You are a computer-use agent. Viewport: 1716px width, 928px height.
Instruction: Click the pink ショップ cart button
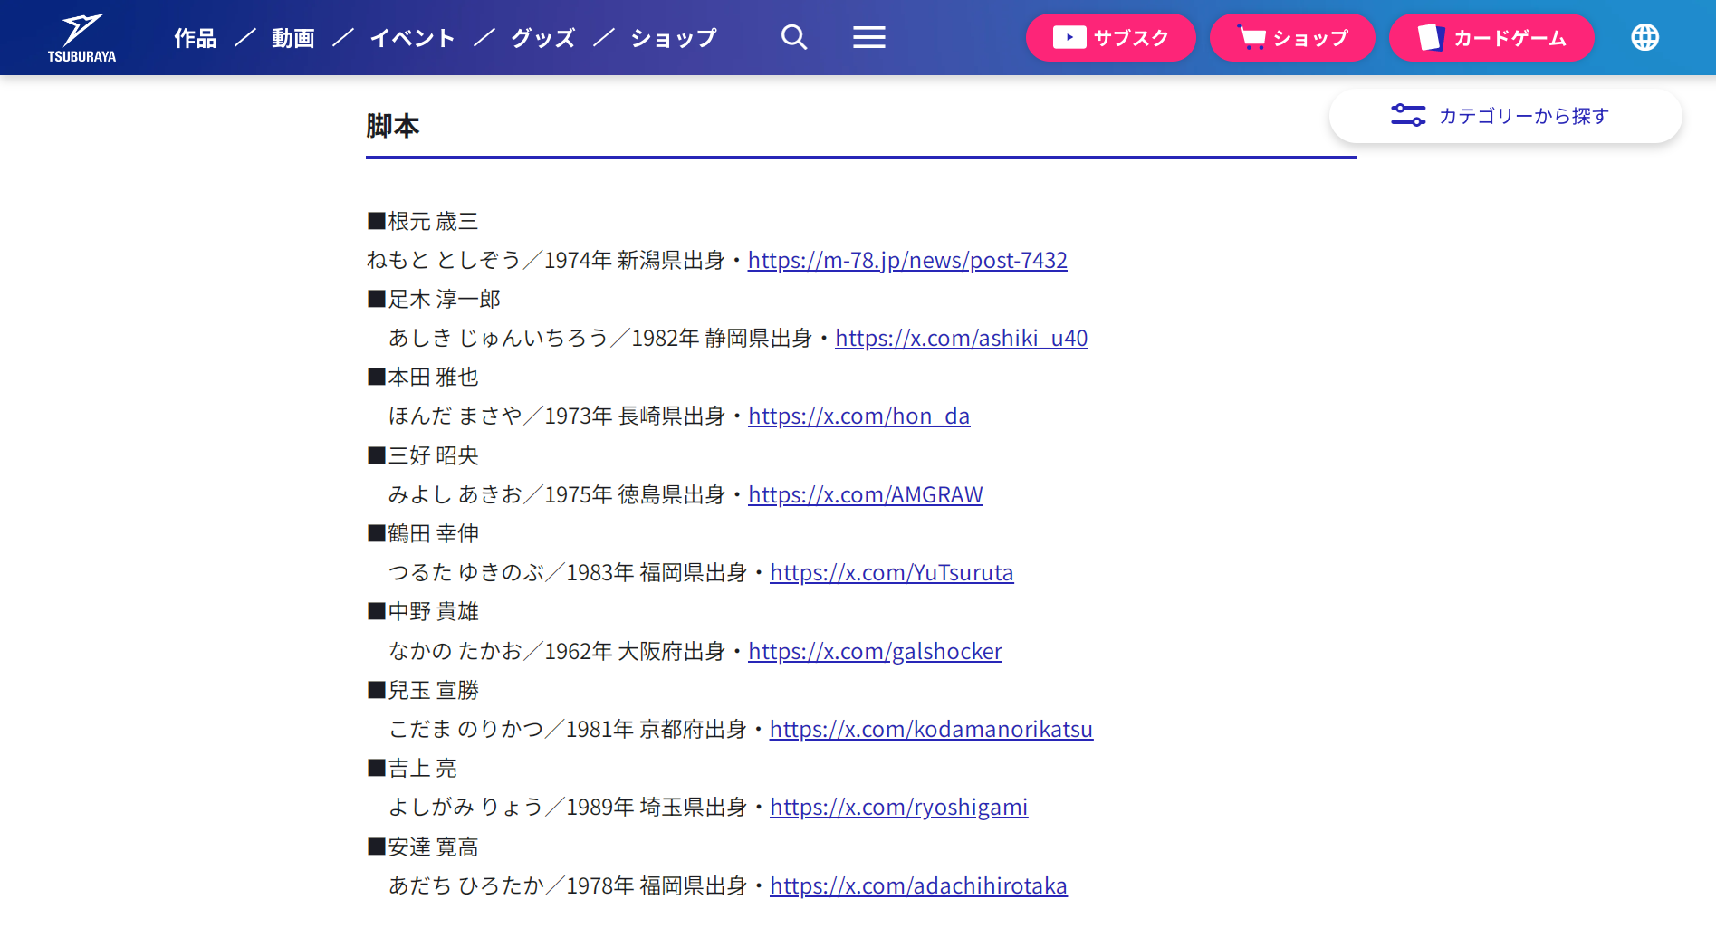1292,37
